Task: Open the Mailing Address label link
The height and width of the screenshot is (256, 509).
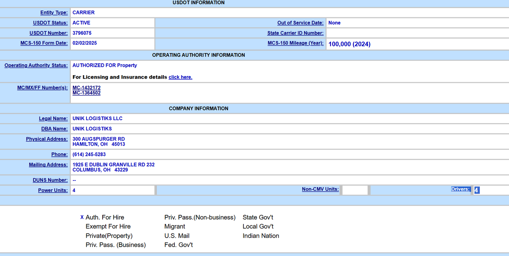Action: [x=48, y=165]
